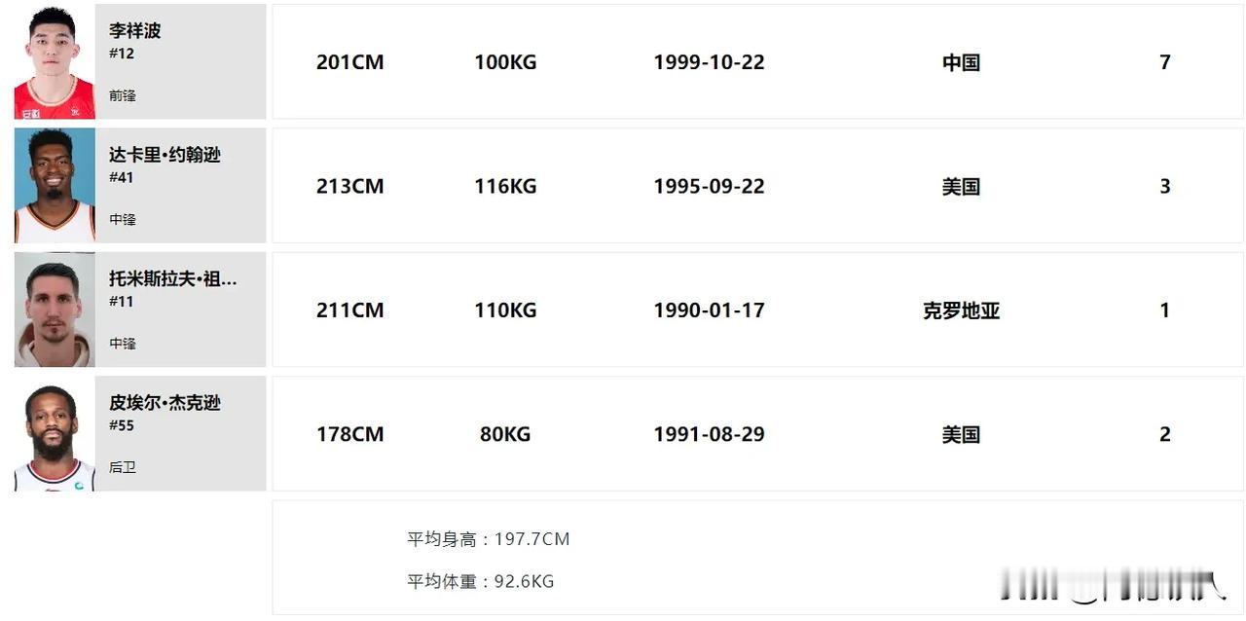Click the 116KG weight value
Image resolution: width=1246 pixels, height=621 pixels.
505,186
